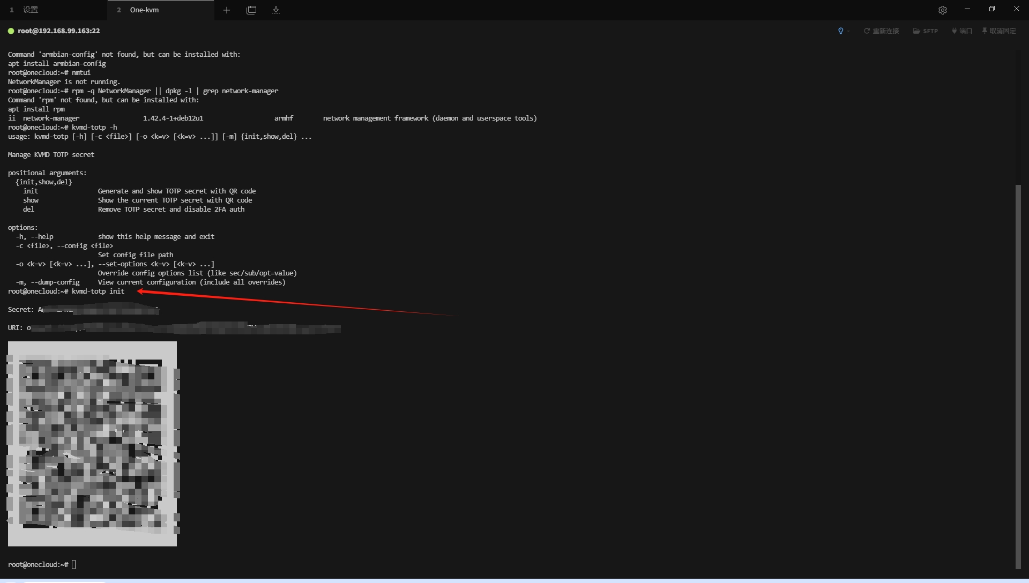Click the terminal prompt cursor at bottom
Screen dimensions: 1029x583
click(73, 564)
